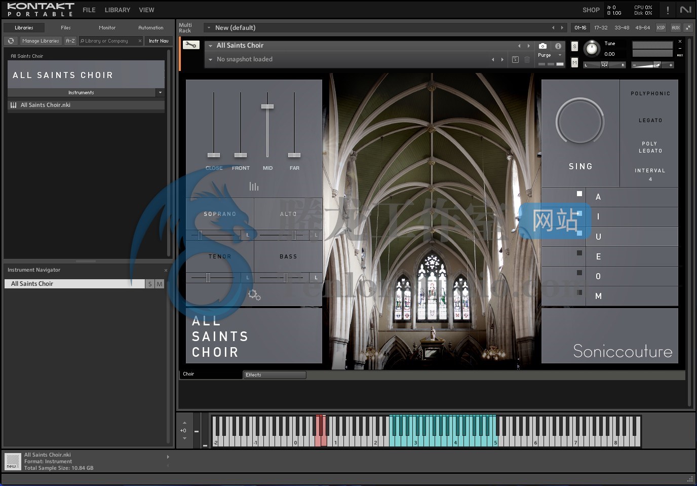This screenshot has height=486, width=697.
Task: Enable vowel A checkbox
Action: pos(579,194)
